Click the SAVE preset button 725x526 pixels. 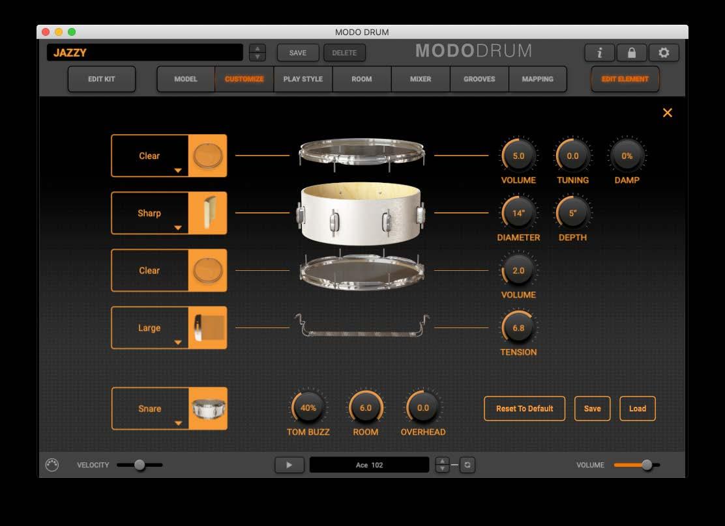click(298, 53)
